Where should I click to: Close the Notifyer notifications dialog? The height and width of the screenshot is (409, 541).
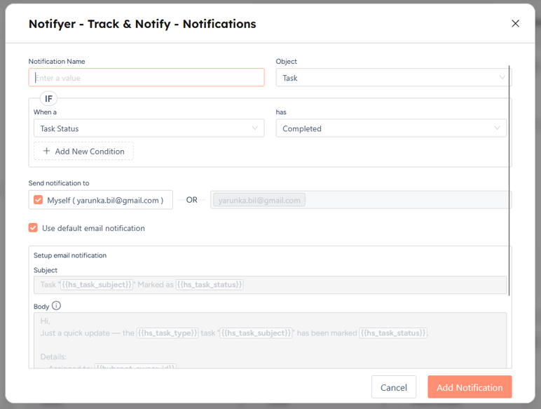coord(515,24)
